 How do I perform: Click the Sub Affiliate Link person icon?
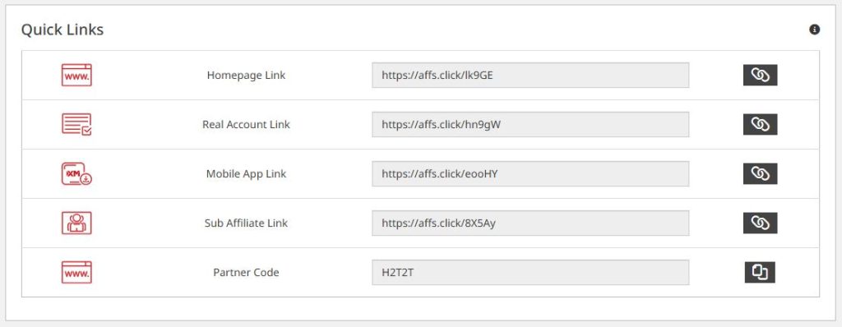click(x=76, y=223)
